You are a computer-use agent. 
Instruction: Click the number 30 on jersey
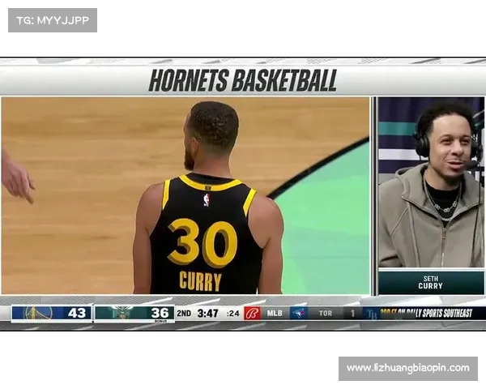[203, 242]
